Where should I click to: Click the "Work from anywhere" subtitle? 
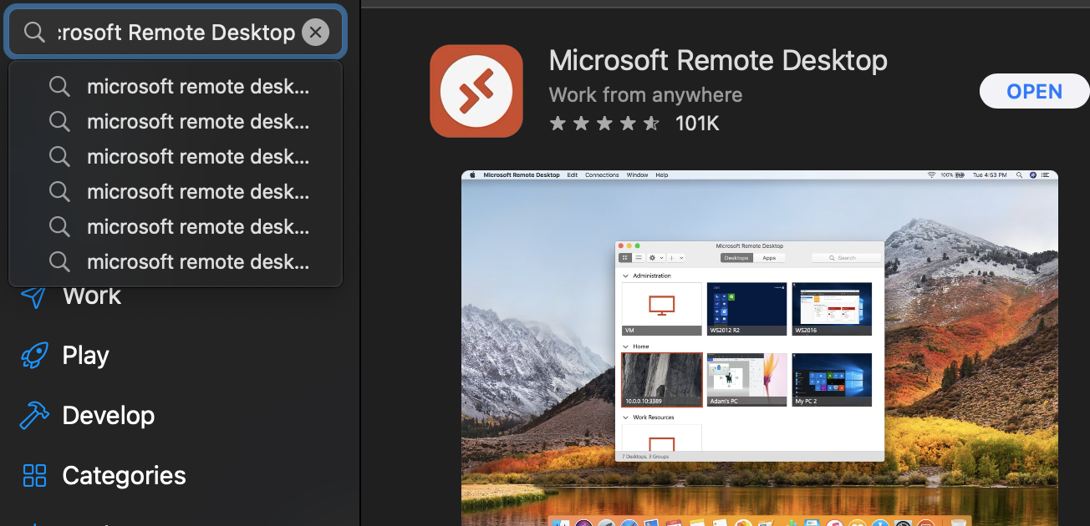[645, 94]
